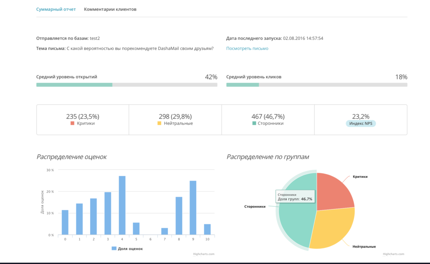Select the green Сторонники pie slice
Screen dimensions: 430x264
(x=296, y=218)
